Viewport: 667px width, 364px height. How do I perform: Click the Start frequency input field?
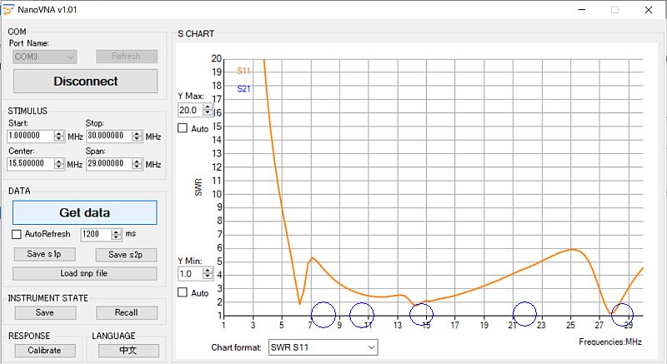(31, 136)
